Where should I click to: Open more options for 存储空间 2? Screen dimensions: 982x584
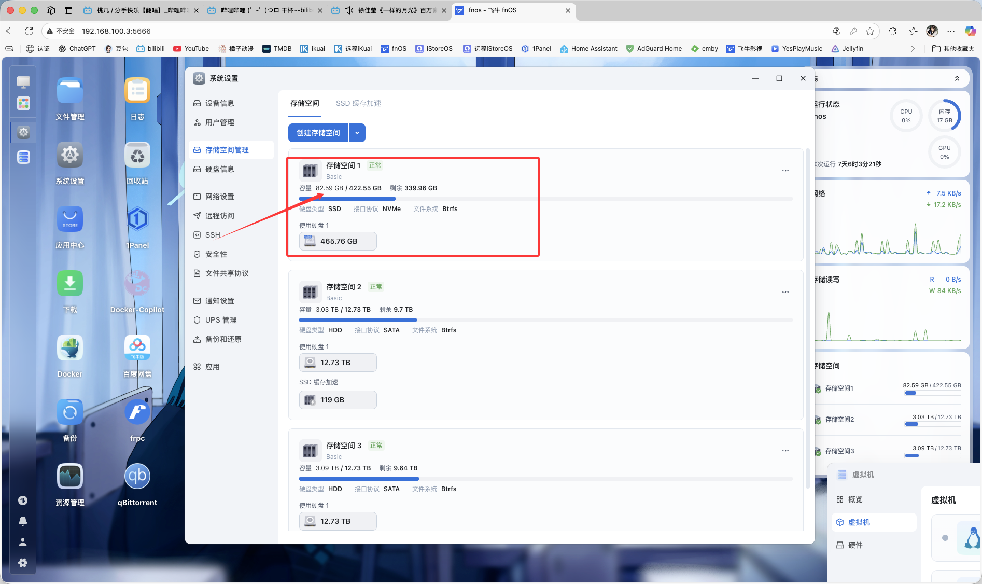pos(785,292)
